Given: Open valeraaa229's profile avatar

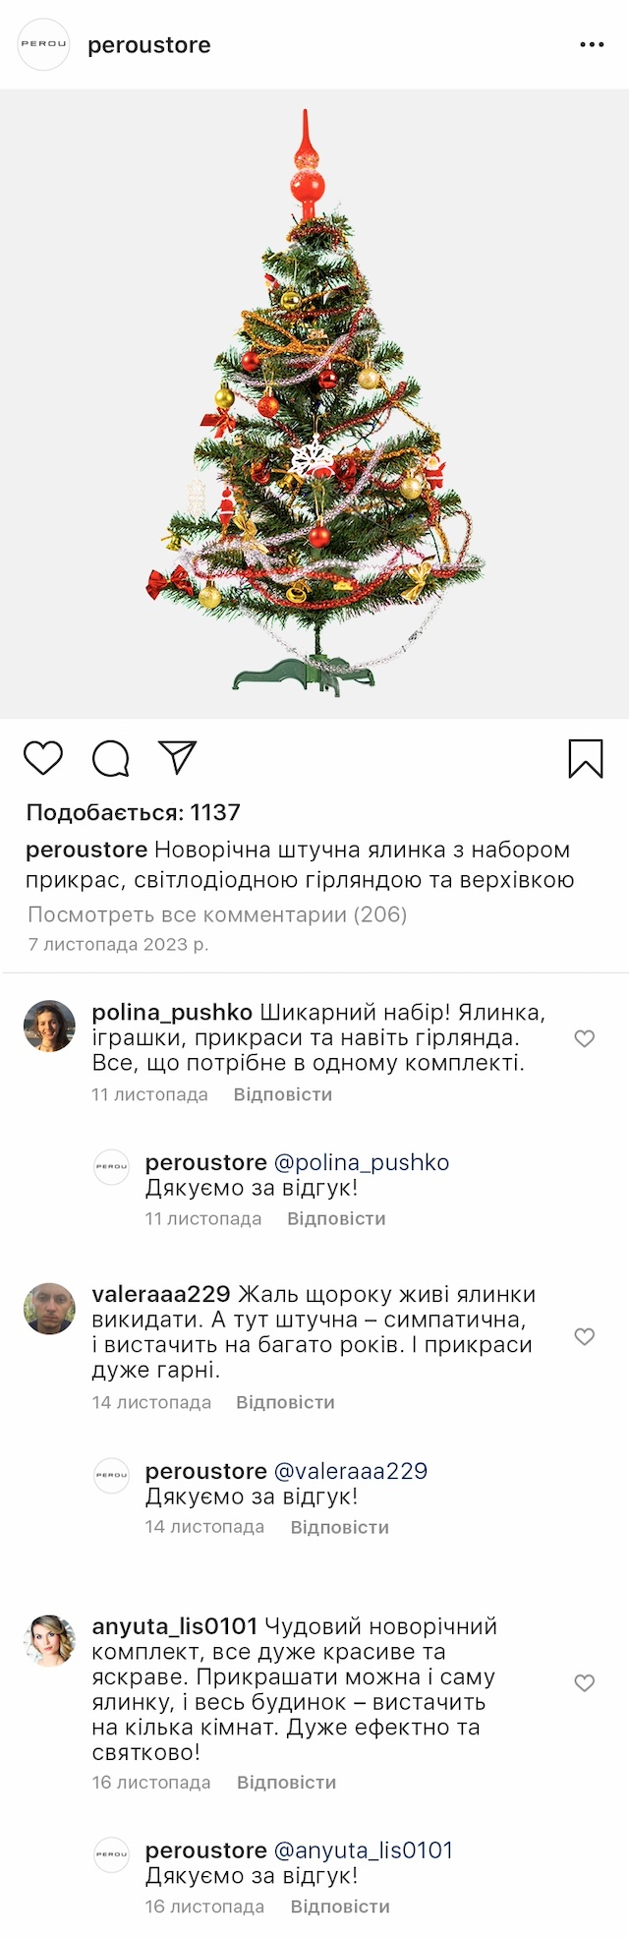Looking at the screenshot, I should 49,1308.
